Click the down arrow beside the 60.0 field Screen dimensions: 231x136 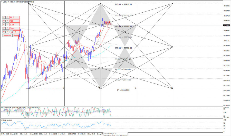4,17
